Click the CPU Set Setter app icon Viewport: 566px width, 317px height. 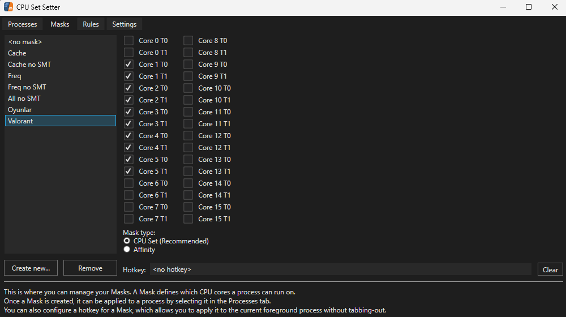click(x=8, y=7)
